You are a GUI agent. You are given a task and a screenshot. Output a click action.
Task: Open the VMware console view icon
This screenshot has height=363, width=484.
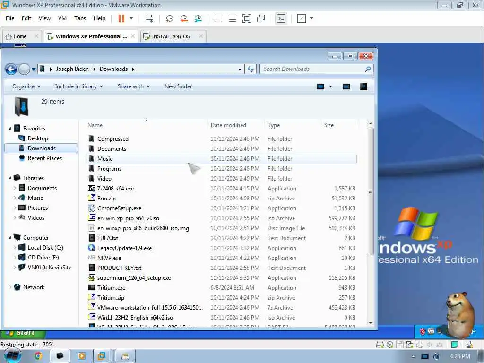coord(281,18)
